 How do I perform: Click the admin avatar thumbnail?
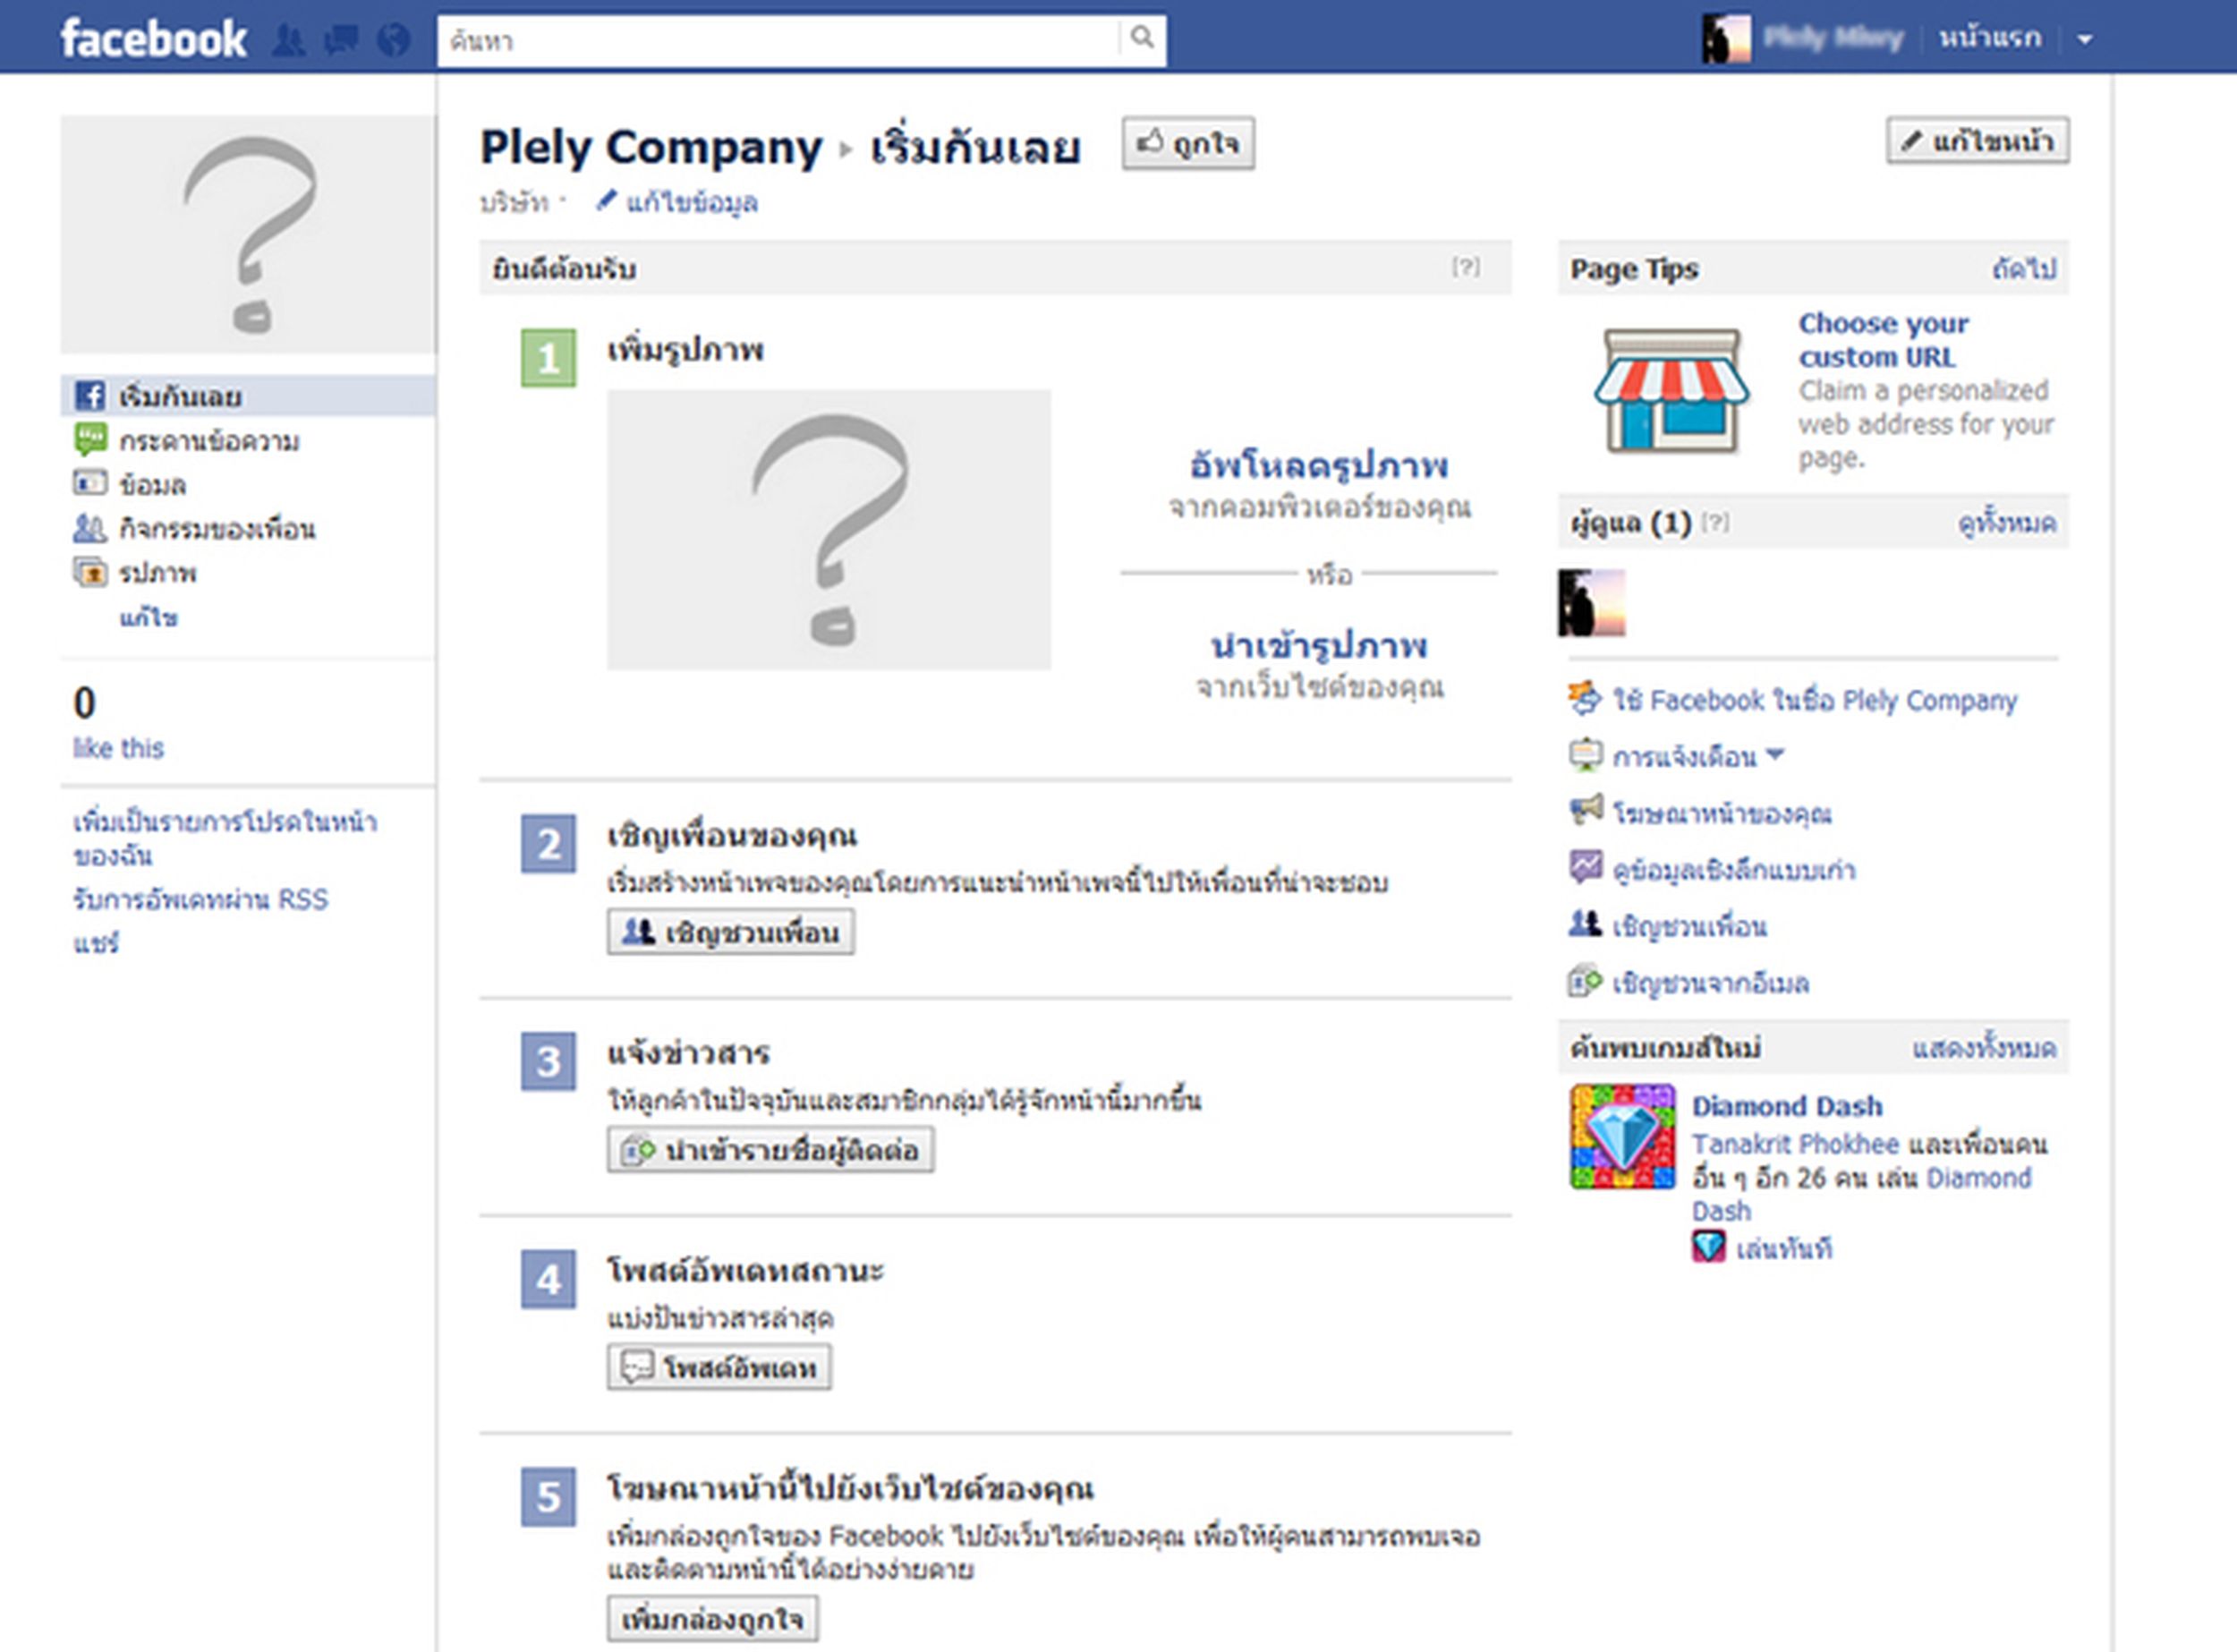[x=1592, y=603]
